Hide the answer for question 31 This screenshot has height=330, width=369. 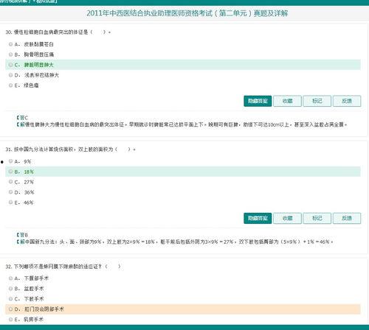pyautogui.click(x=258, y=218)
